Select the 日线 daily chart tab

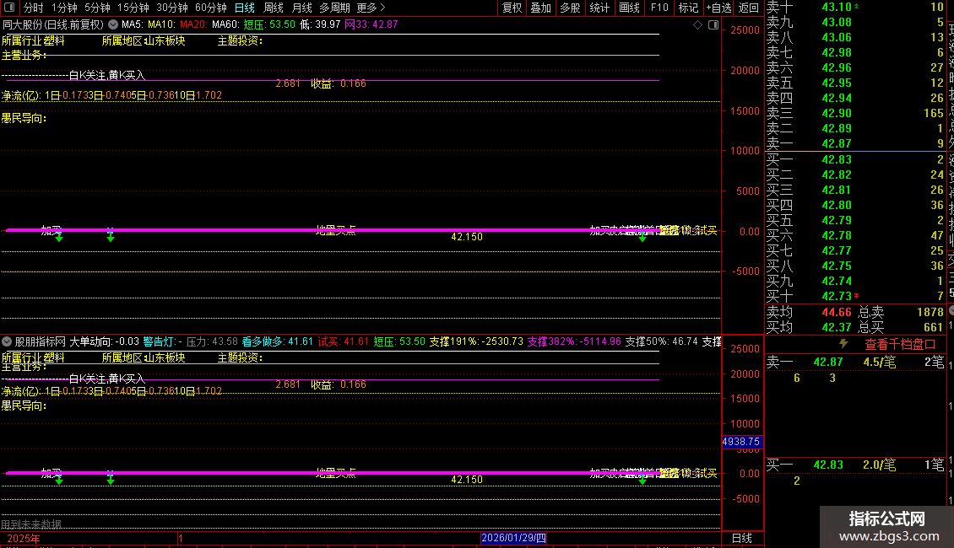[x=245, y=8]
